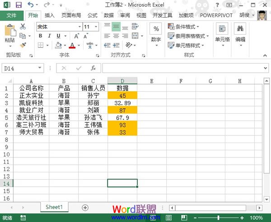Toggle Underline formatting

coord(58,36)
